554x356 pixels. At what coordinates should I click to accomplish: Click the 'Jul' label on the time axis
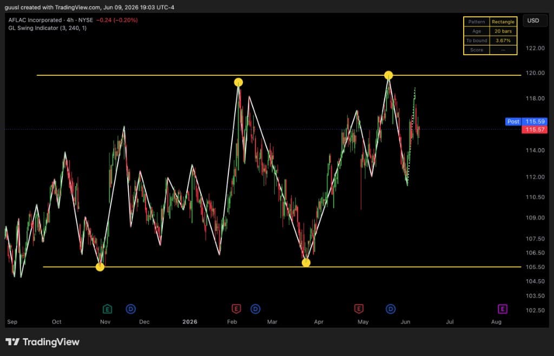(450, 322)
